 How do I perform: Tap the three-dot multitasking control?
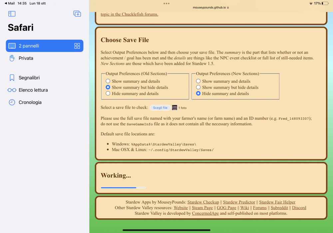(166, 3)
